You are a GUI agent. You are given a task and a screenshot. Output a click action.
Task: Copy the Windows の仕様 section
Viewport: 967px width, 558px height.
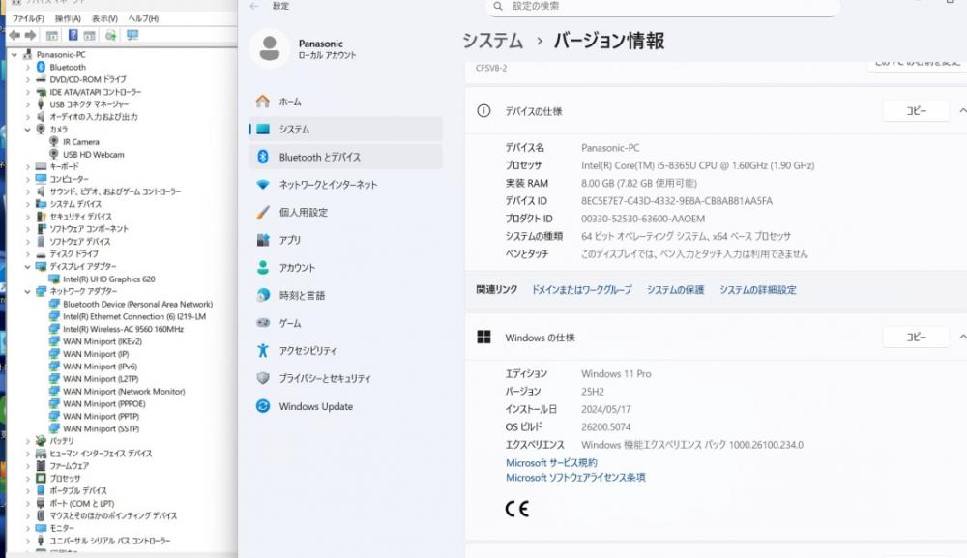point(916,338)
